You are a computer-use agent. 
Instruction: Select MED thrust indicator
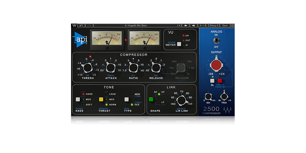106,99
